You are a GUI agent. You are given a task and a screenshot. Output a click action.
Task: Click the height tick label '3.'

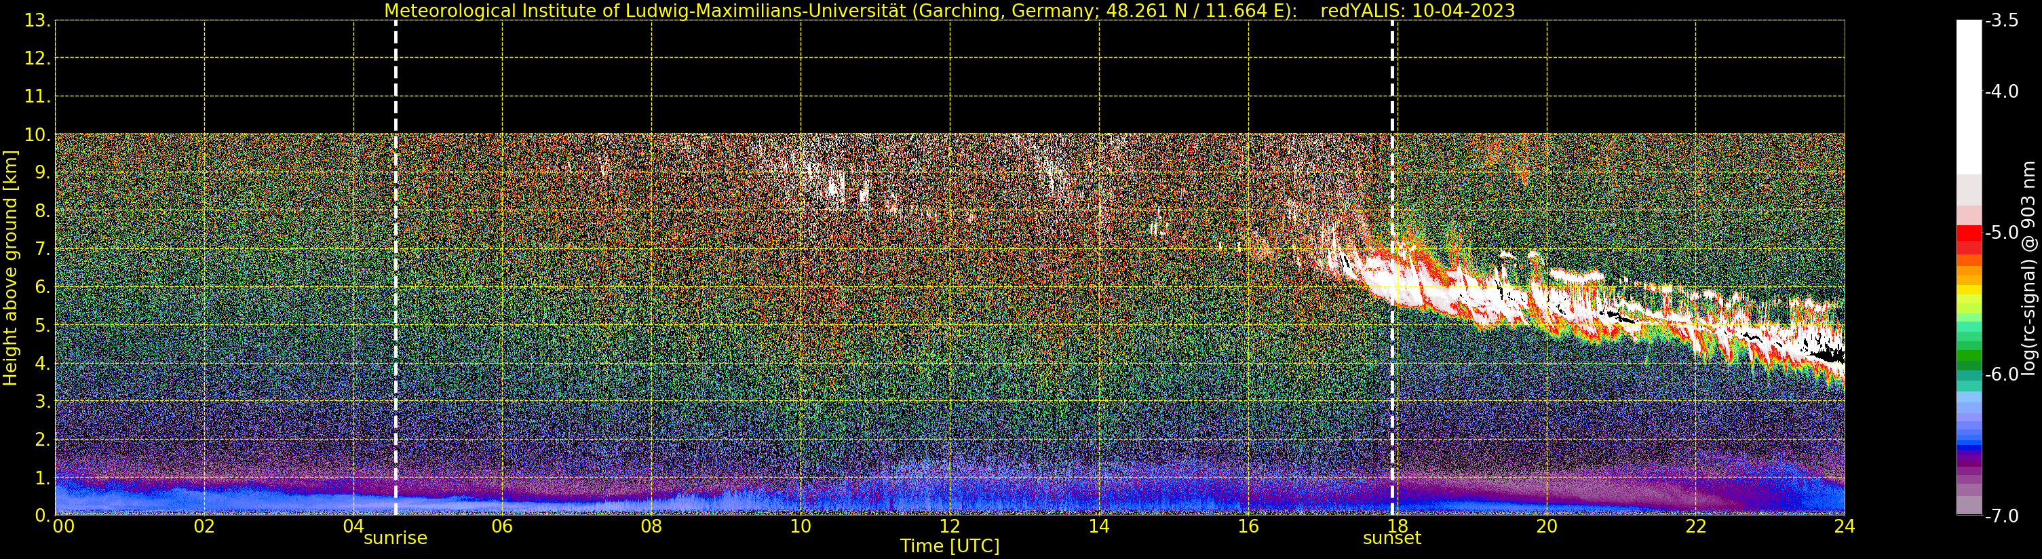(43, 401)
